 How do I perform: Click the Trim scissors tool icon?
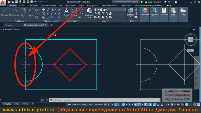coord(53,10)
